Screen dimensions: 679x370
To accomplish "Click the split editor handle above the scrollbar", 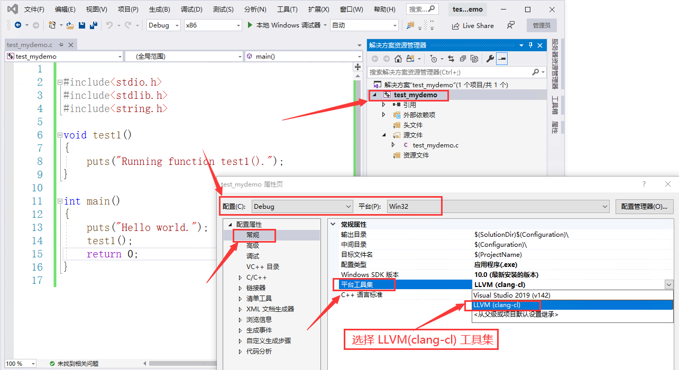I will coord(357,67).
